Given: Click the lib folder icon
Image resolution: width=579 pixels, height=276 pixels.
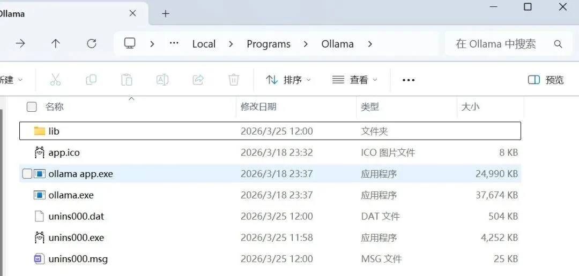Looking at the screenshot, I should coord(40,131).
